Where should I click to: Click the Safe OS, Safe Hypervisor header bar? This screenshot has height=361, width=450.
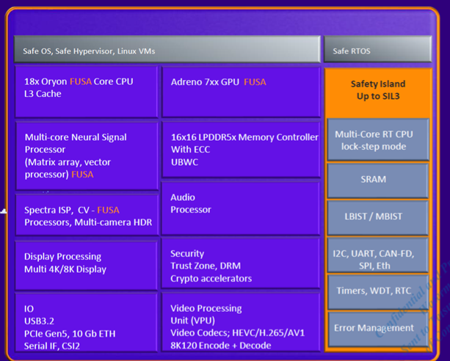[x=166, y=51]
